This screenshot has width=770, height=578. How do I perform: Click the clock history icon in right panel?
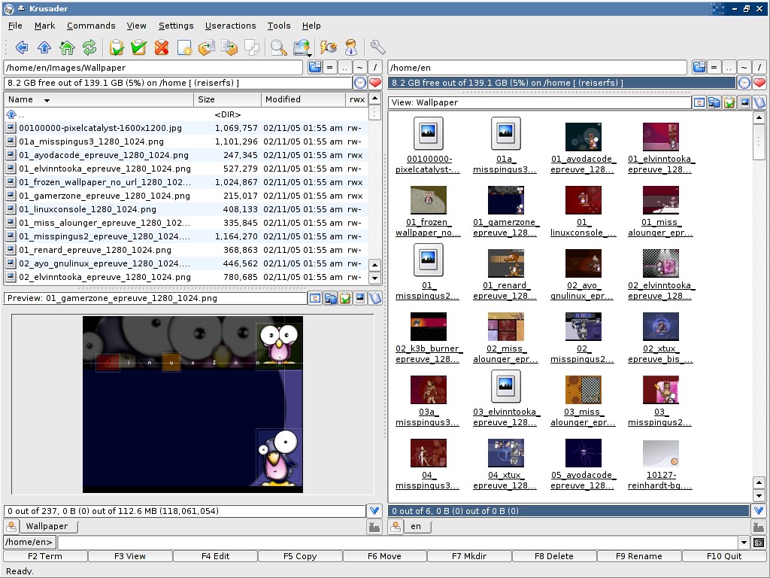coord(744,83)
